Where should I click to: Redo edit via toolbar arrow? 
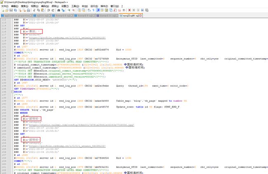(53, 10)
